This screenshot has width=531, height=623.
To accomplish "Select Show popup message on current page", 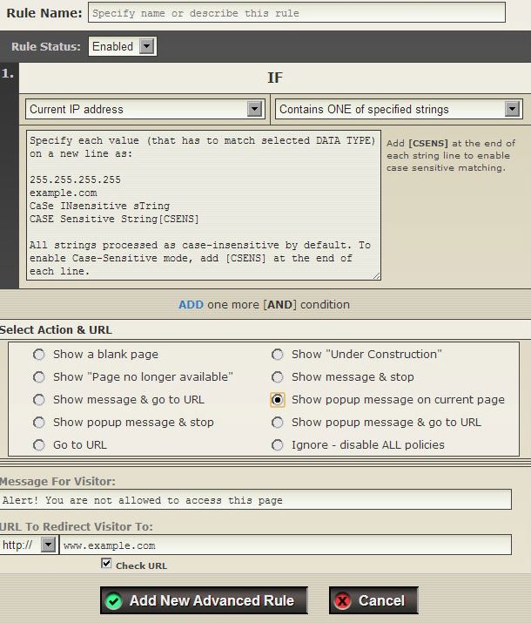I will coord(278,399).
